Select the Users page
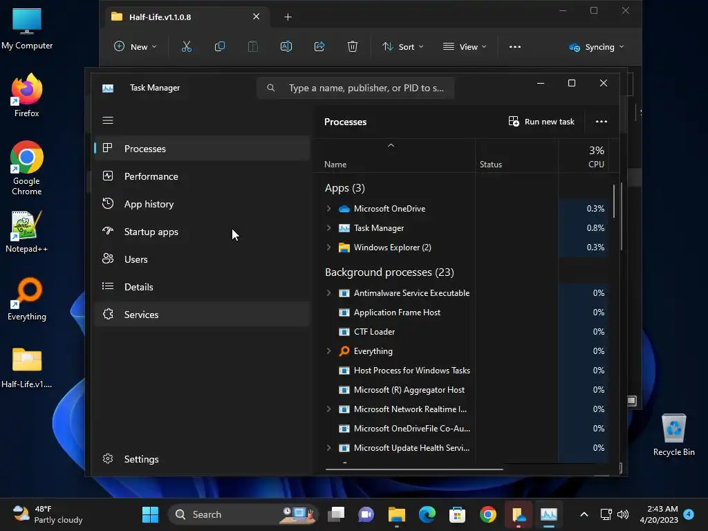This screenshot has width=708, height=531. 203,259
